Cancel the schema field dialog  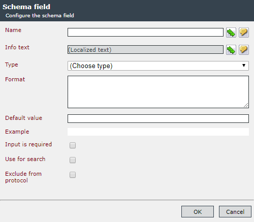tap(235, 212)
